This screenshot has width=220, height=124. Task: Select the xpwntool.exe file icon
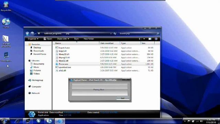click(x=57, y=67)
